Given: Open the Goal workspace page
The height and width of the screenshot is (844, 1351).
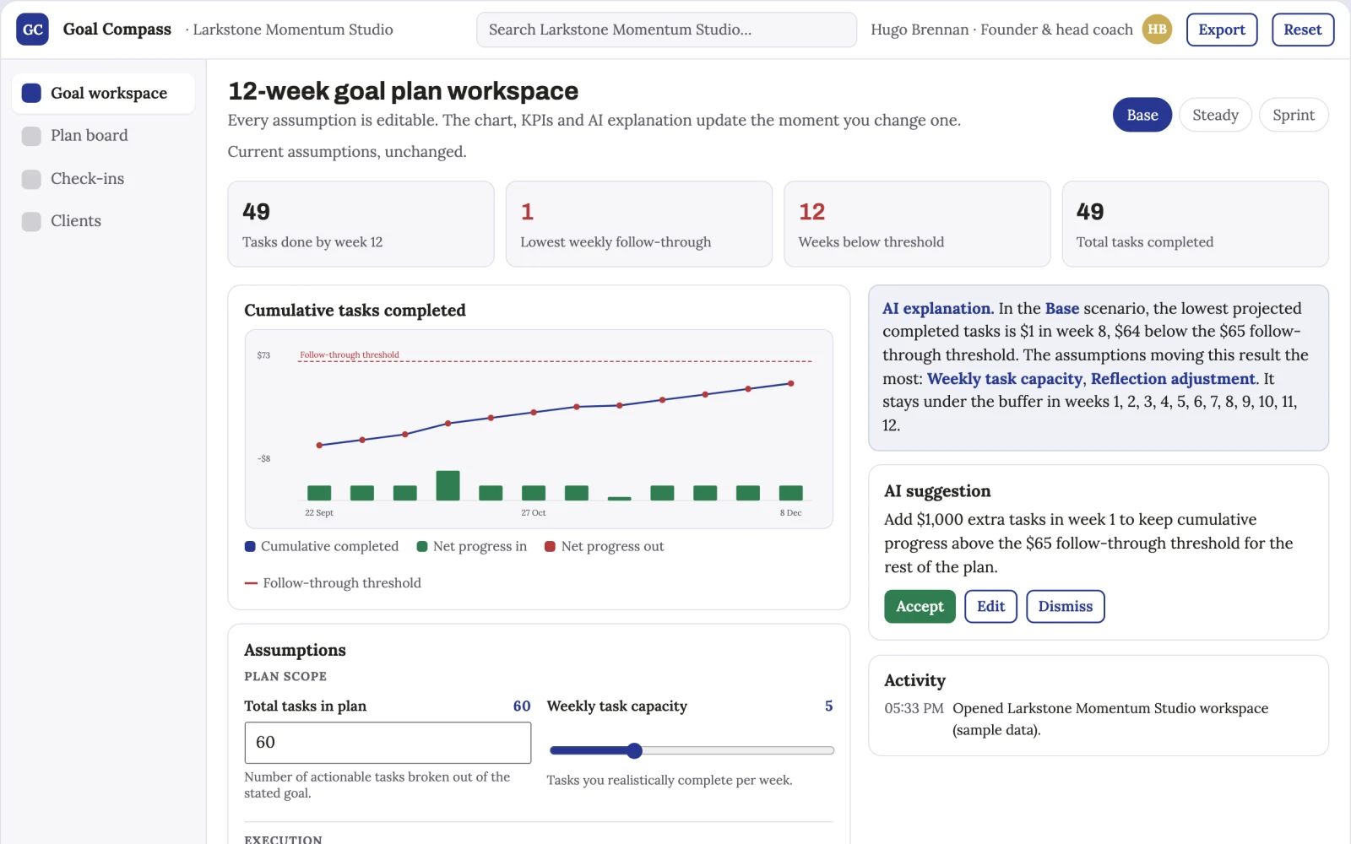Looking at the screenshot, I should (x=103, y=93).
